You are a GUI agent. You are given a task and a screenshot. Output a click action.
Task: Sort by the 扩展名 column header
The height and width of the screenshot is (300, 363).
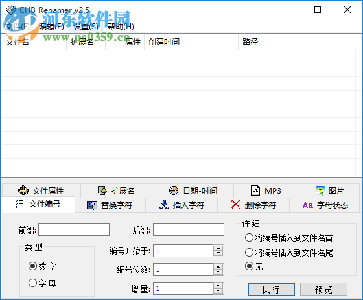(86, 42)
